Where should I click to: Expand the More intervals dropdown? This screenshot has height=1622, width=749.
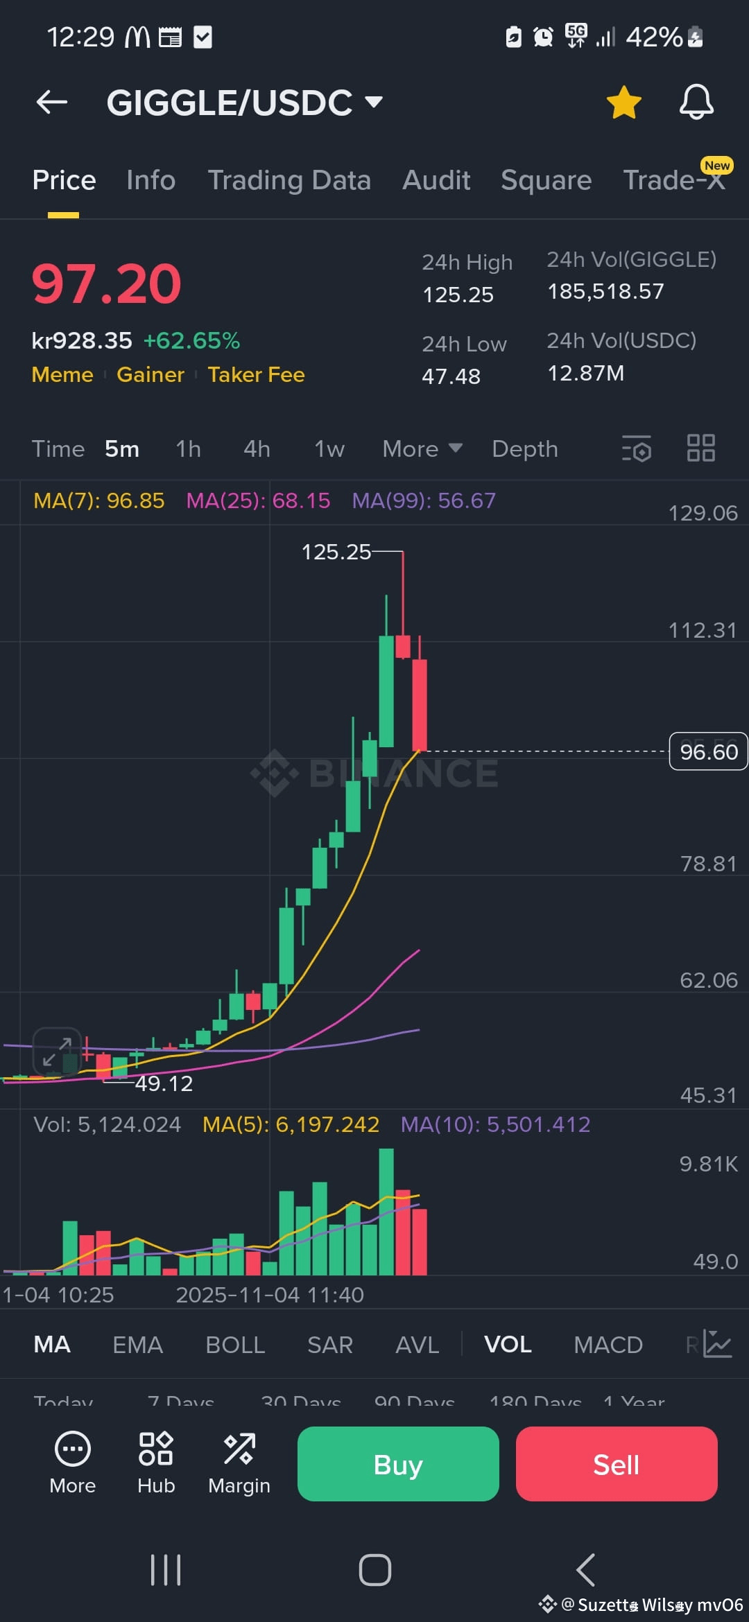(422, 449)
